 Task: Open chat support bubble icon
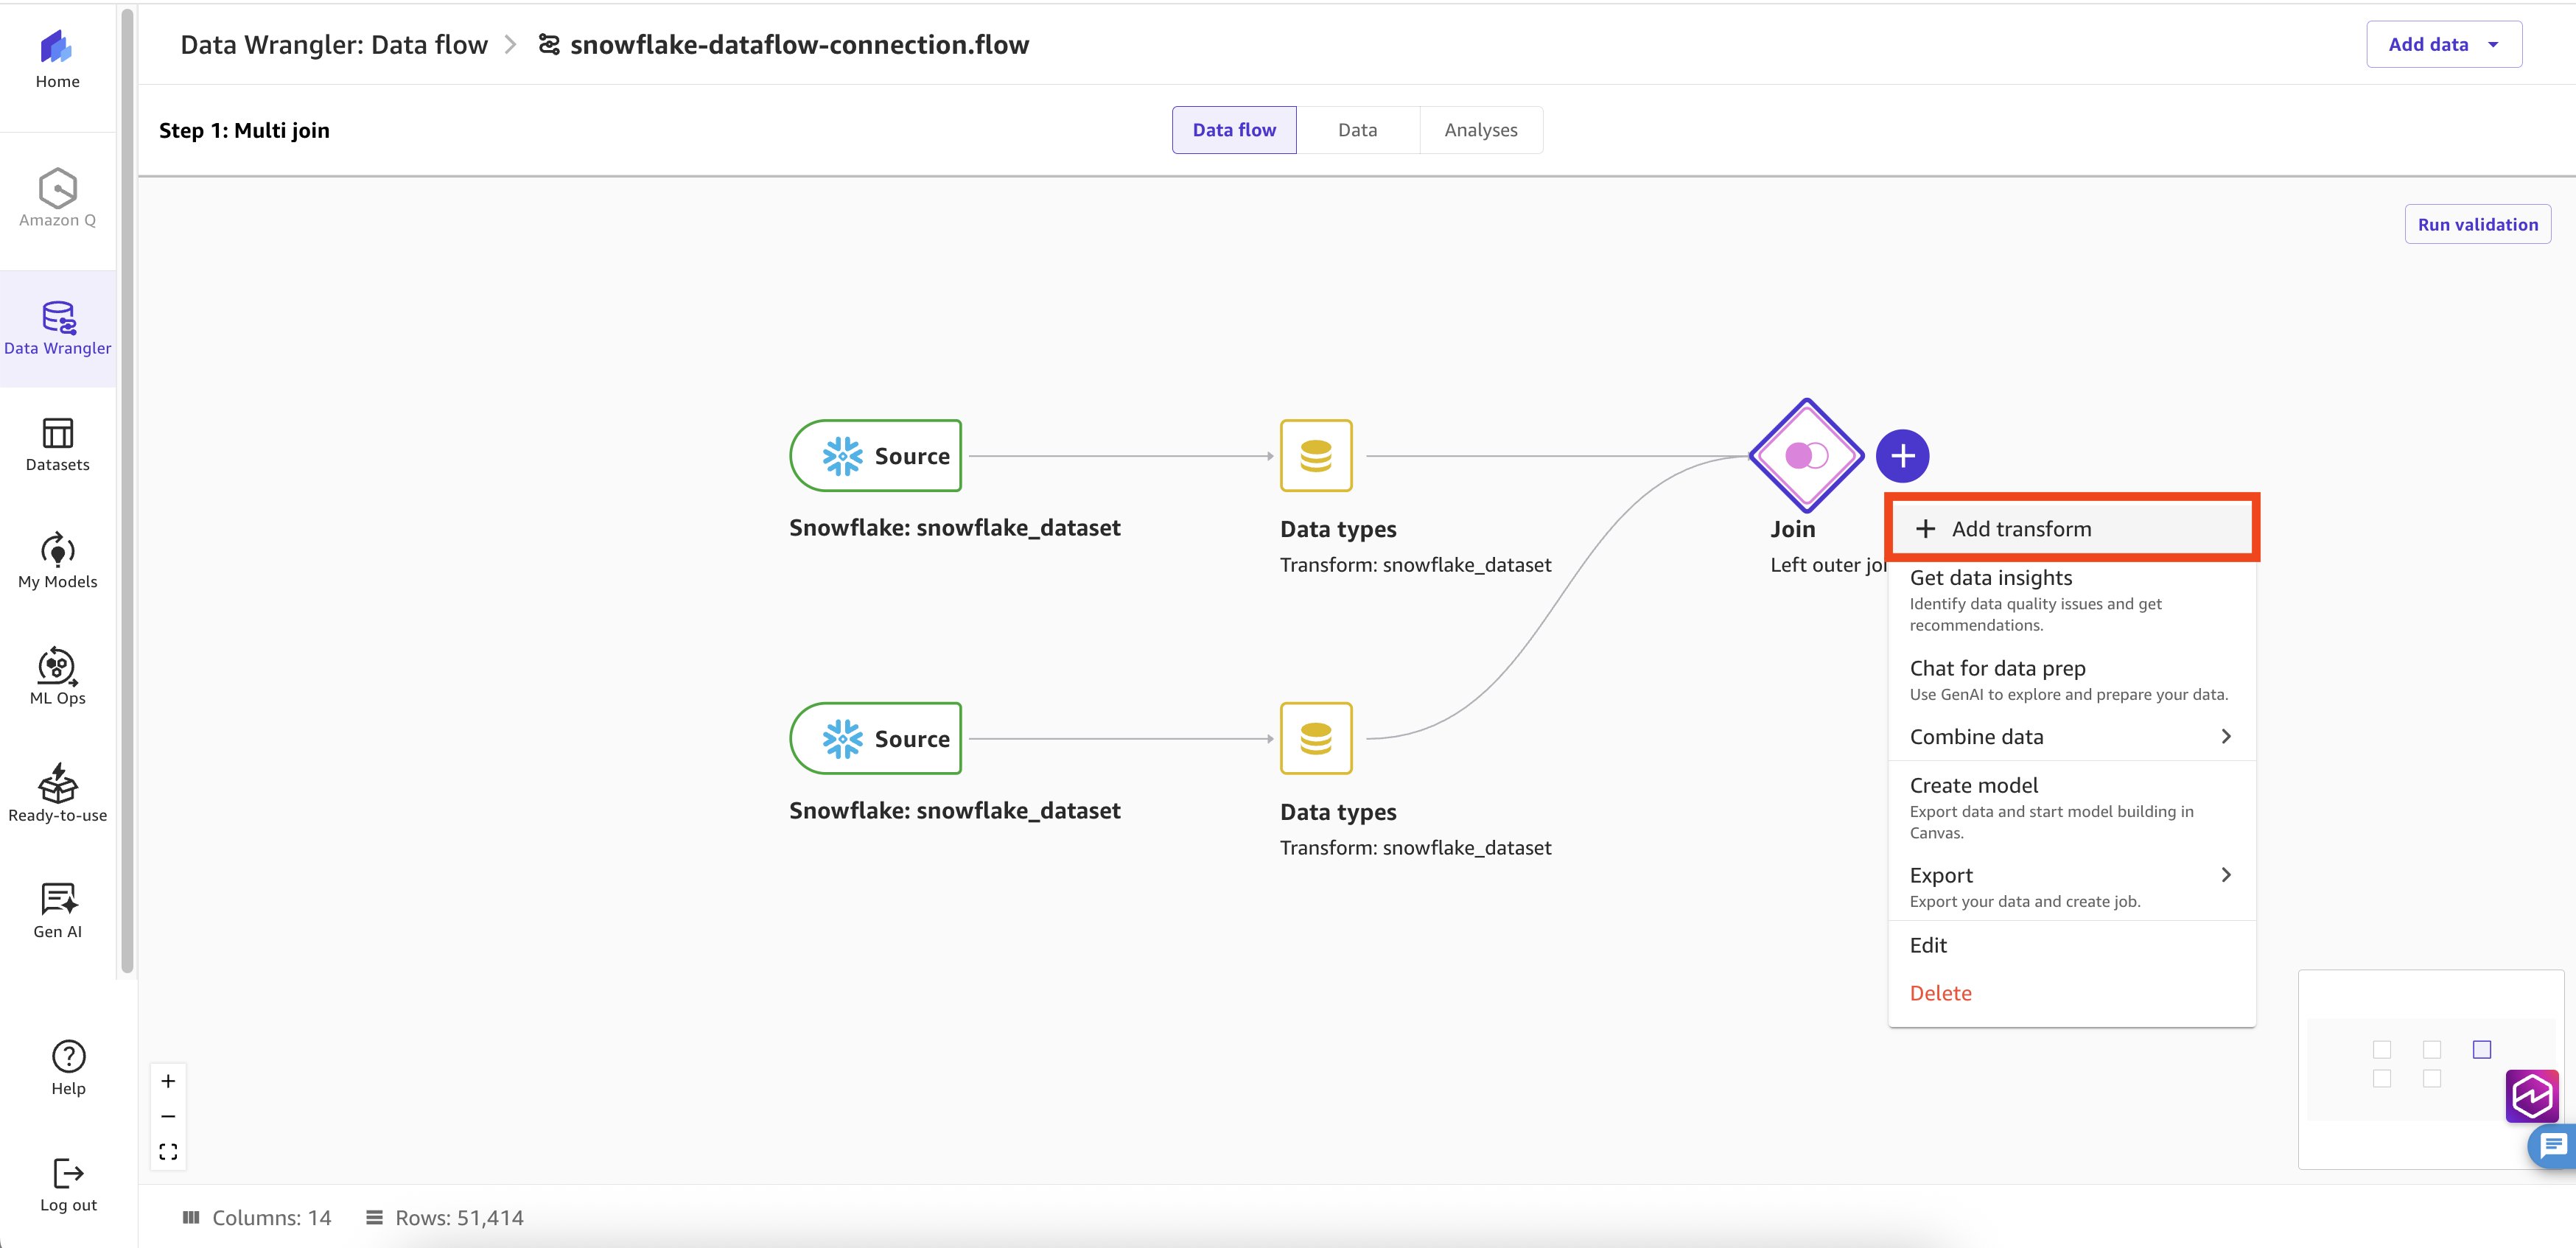[x=2553, y=1146]
